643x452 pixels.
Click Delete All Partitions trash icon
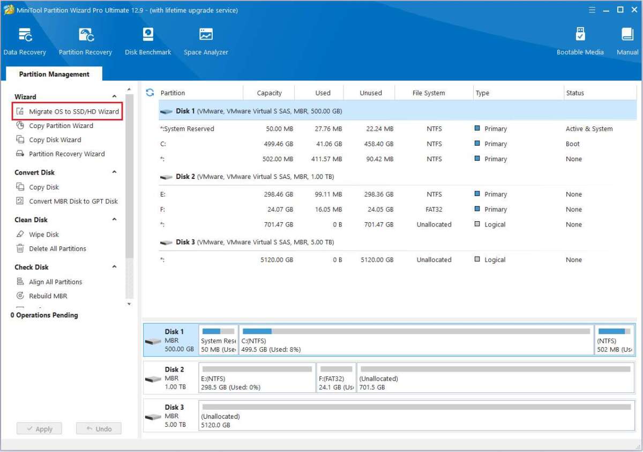[20, 248]
